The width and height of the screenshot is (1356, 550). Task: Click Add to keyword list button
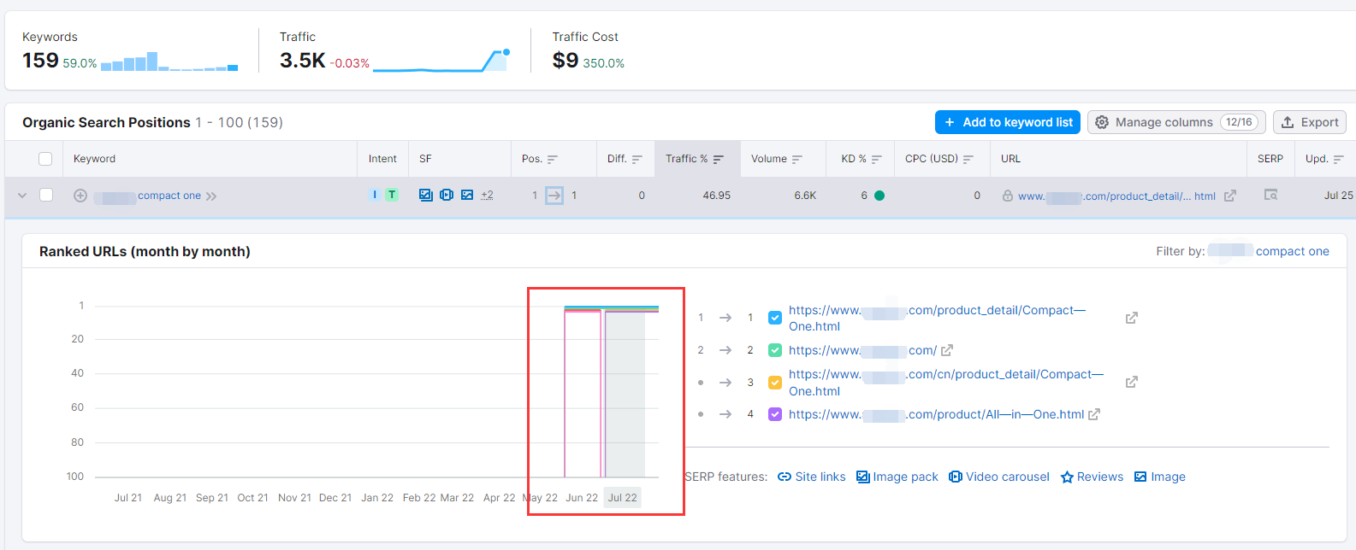point(1007,122)
